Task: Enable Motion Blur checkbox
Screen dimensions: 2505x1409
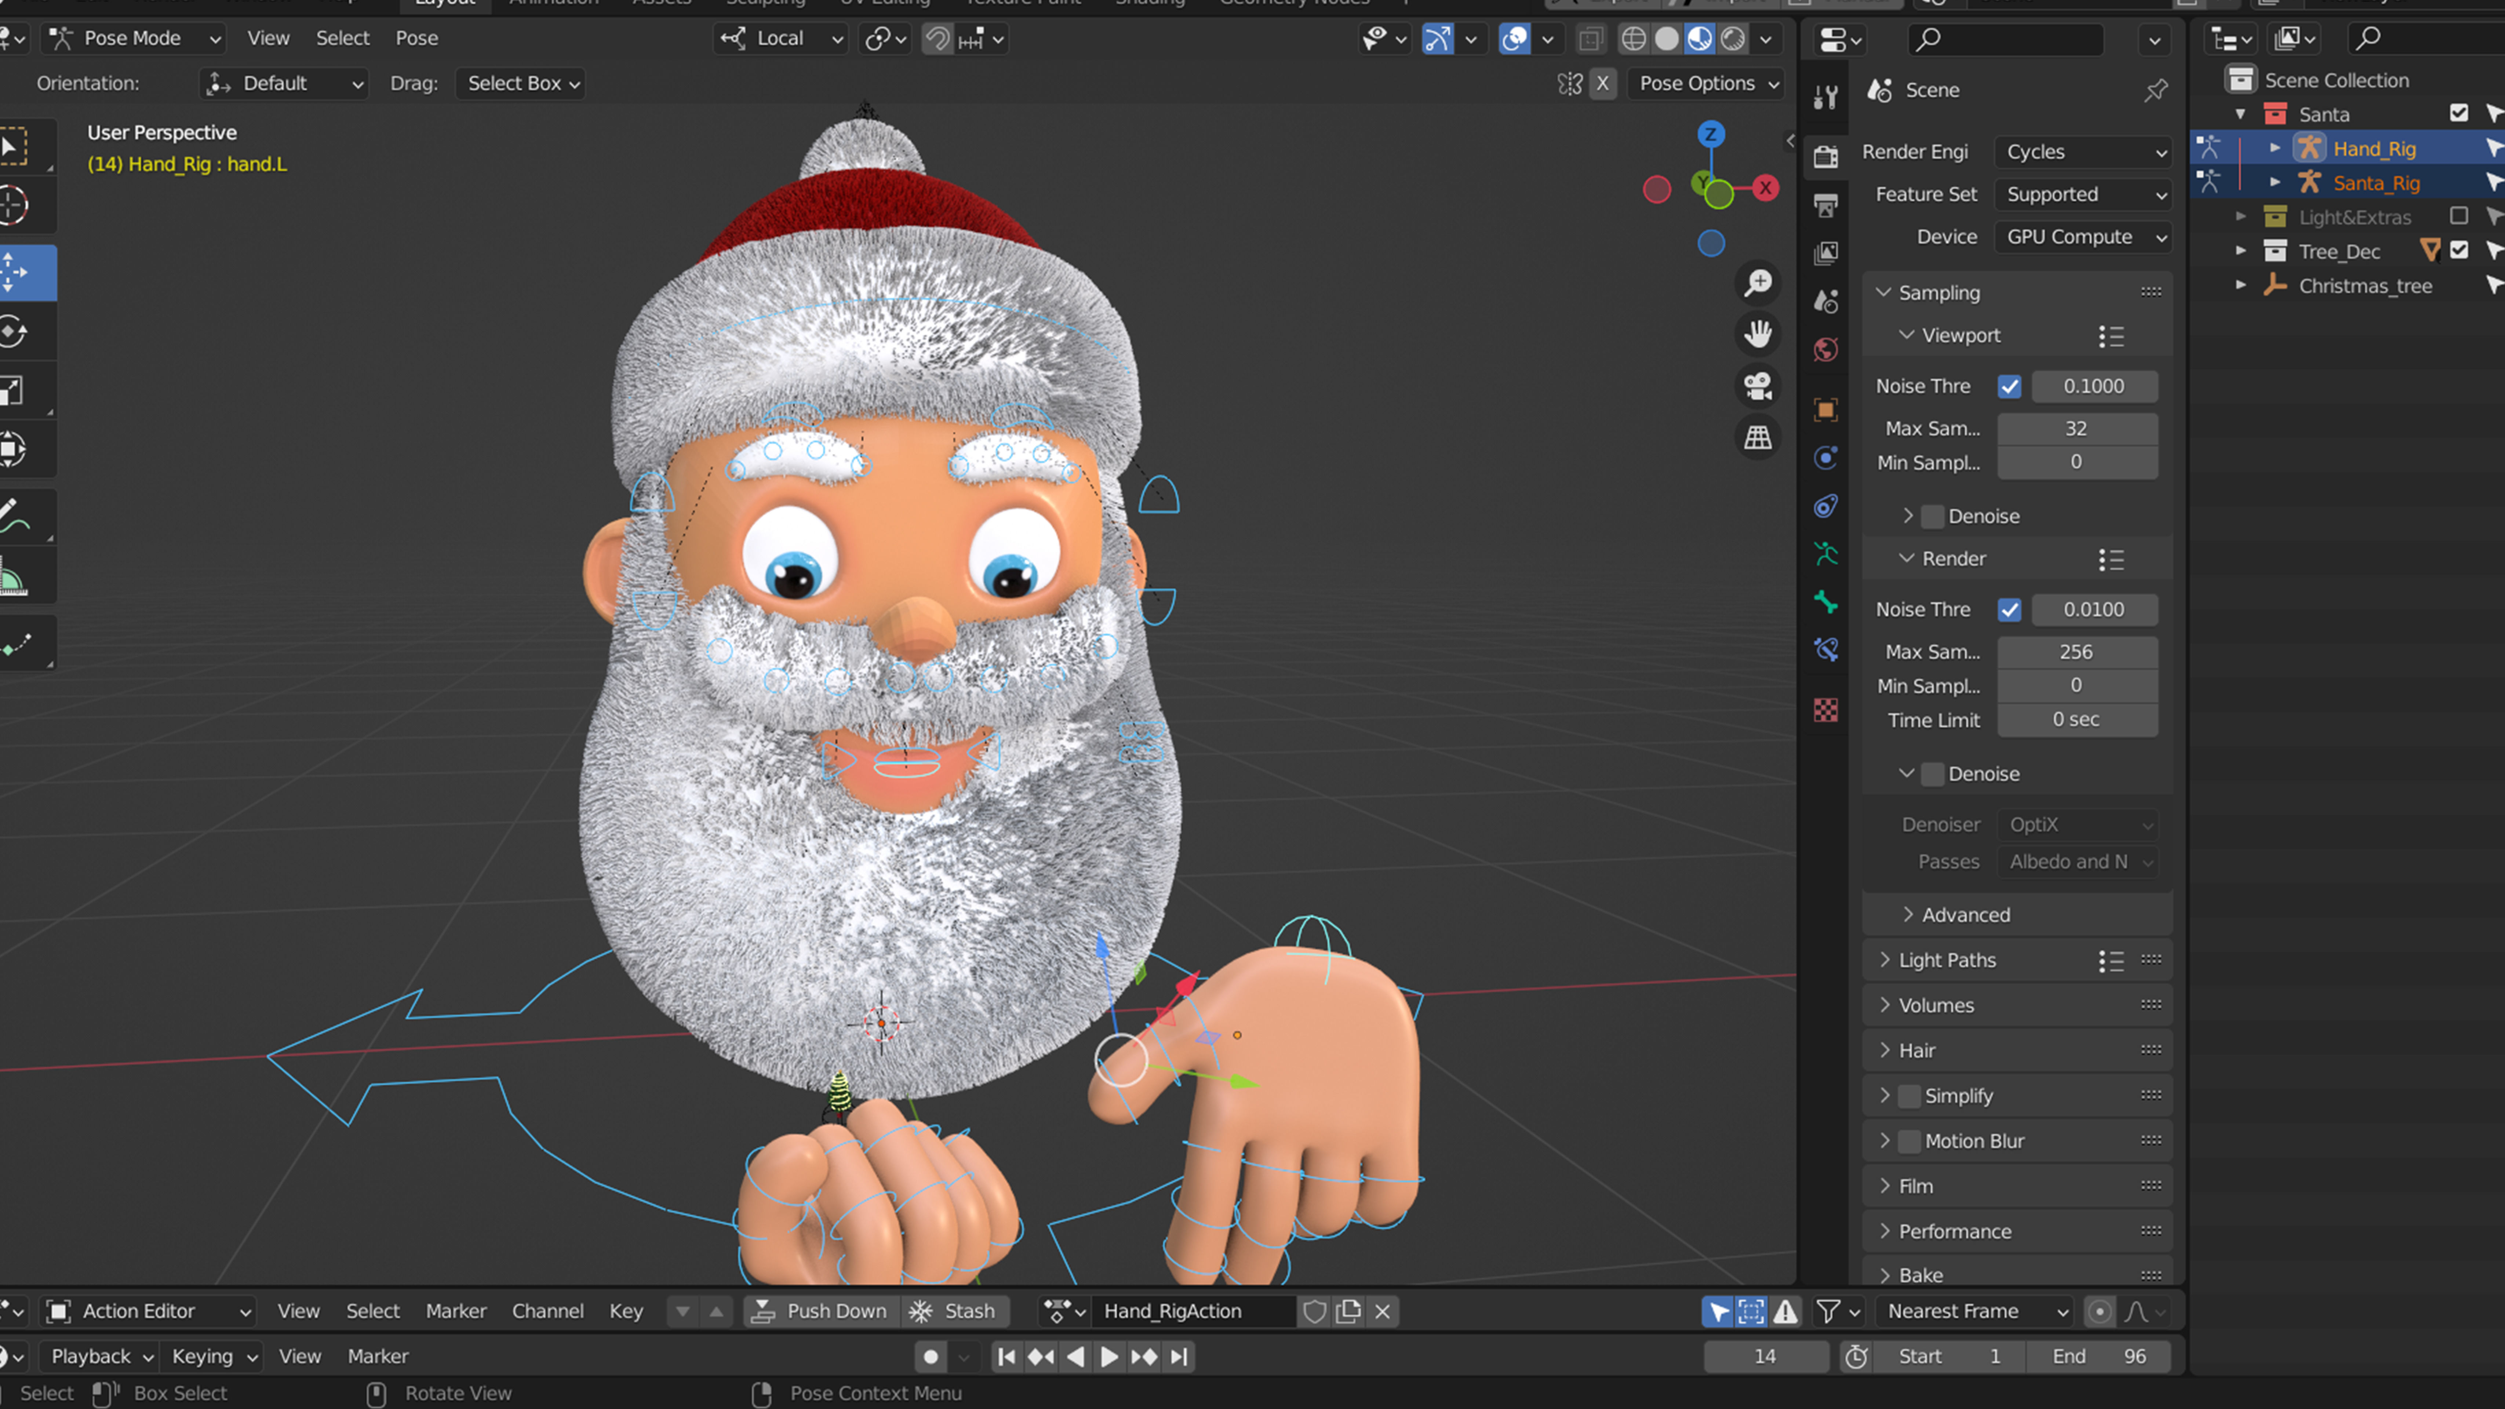Action: [1909, 1141]
